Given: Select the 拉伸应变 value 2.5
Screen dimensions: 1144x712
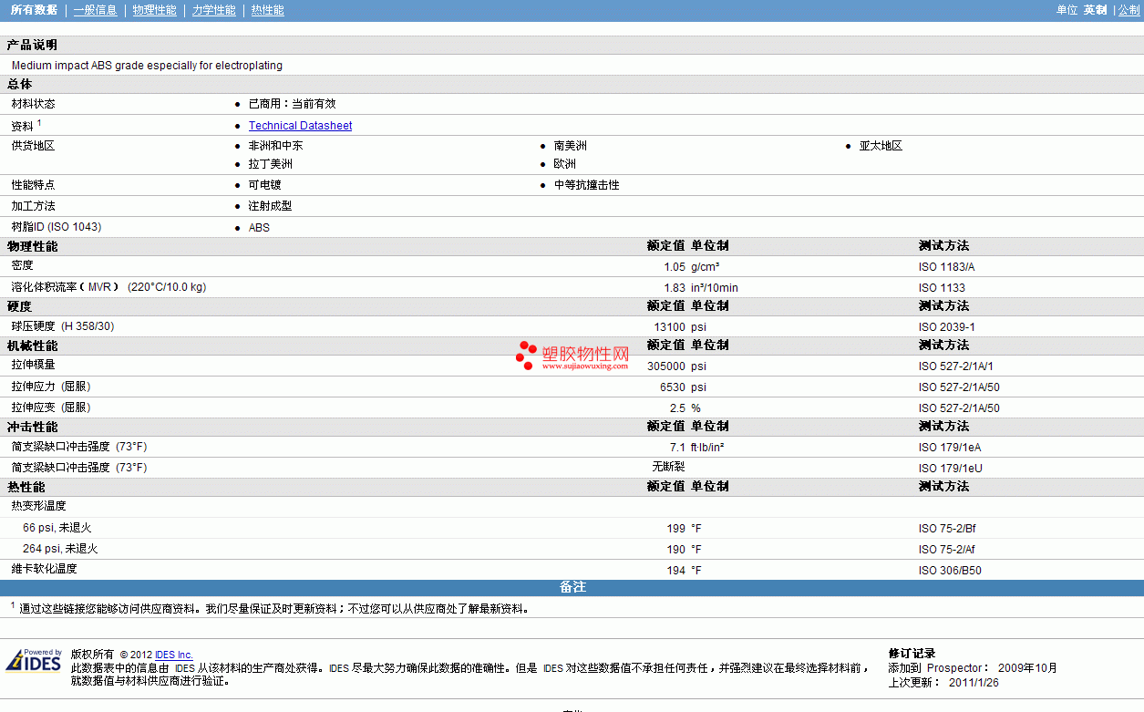Looking at the screenshot, I should point(677,408).
